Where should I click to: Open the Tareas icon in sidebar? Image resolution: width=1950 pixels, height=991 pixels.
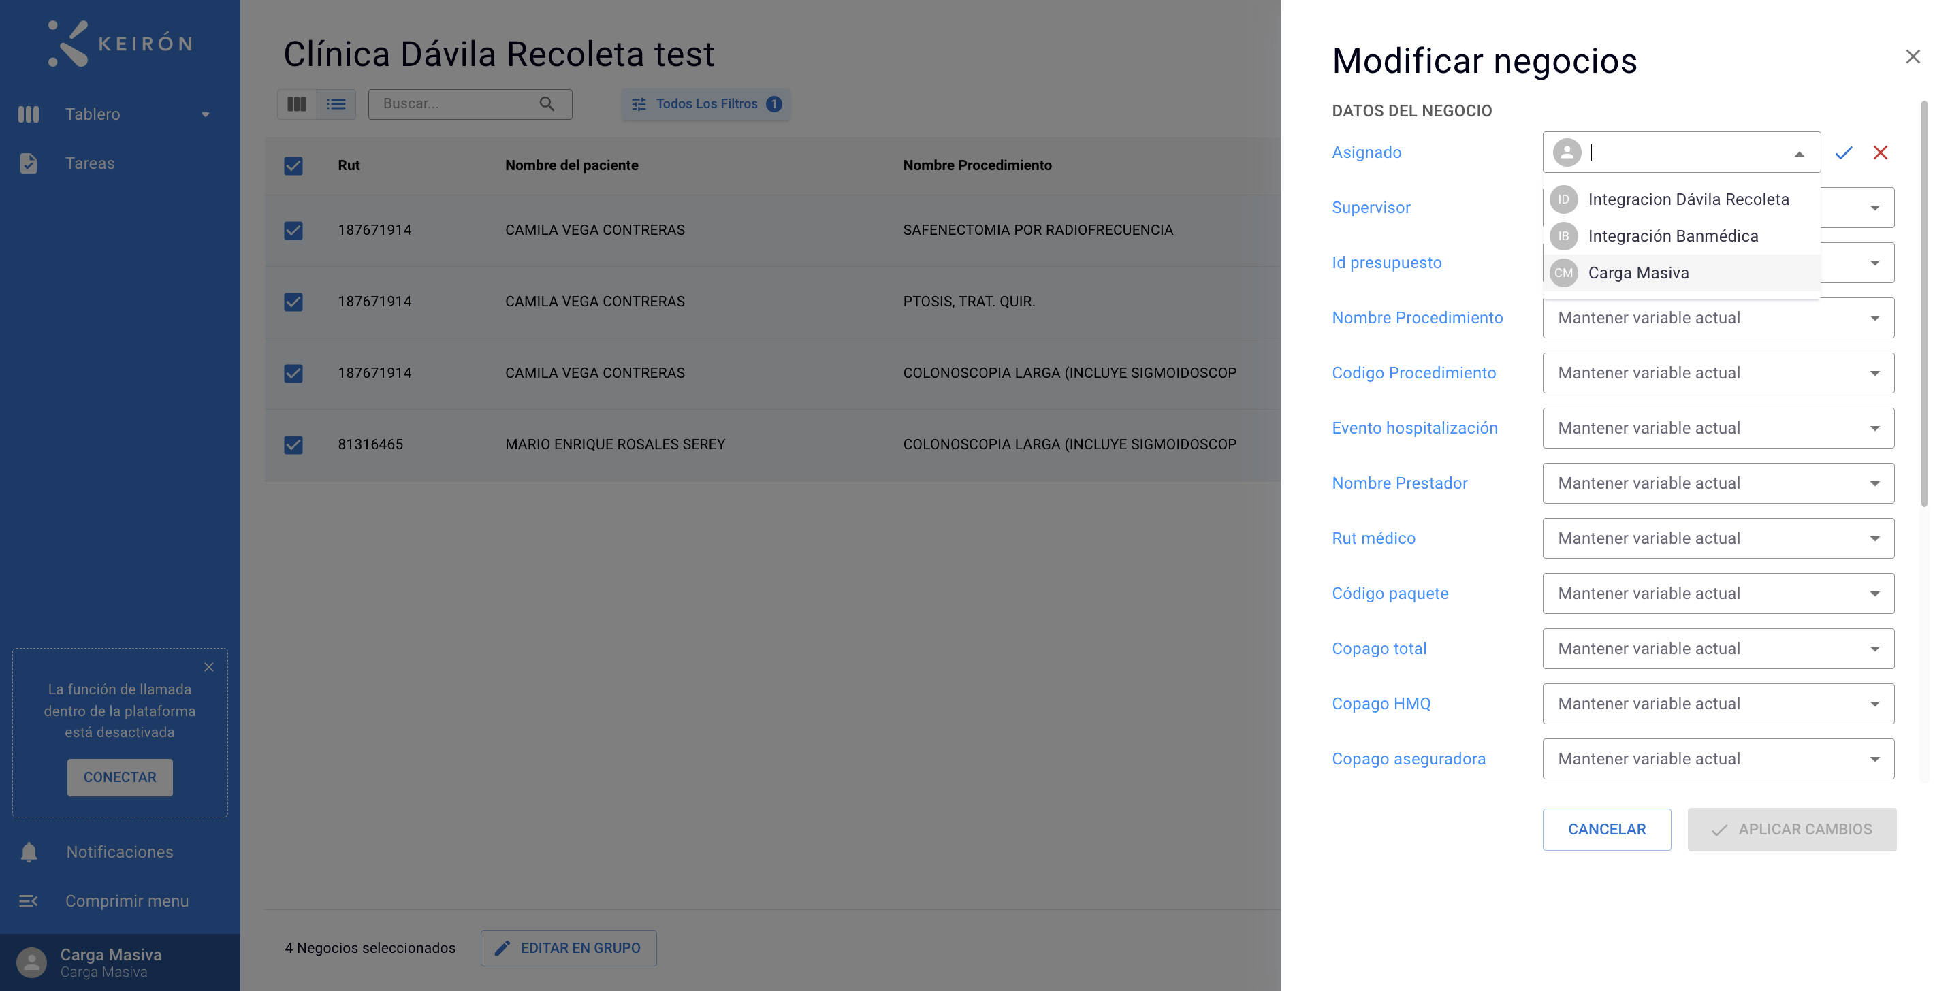pyautogui.click(x=28, y=163)
